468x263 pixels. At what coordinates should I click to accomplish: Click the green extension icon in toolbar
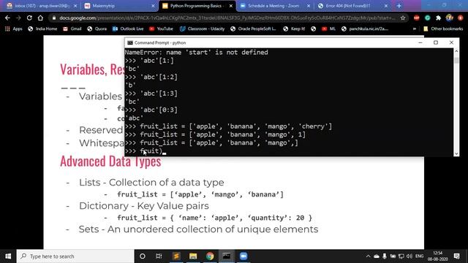click(427, 18)
